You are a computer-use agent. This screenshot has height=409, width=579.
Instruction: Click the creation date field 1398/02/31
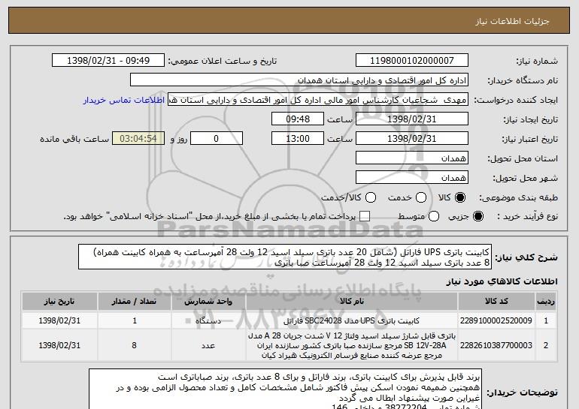click(x=412, y=119)
